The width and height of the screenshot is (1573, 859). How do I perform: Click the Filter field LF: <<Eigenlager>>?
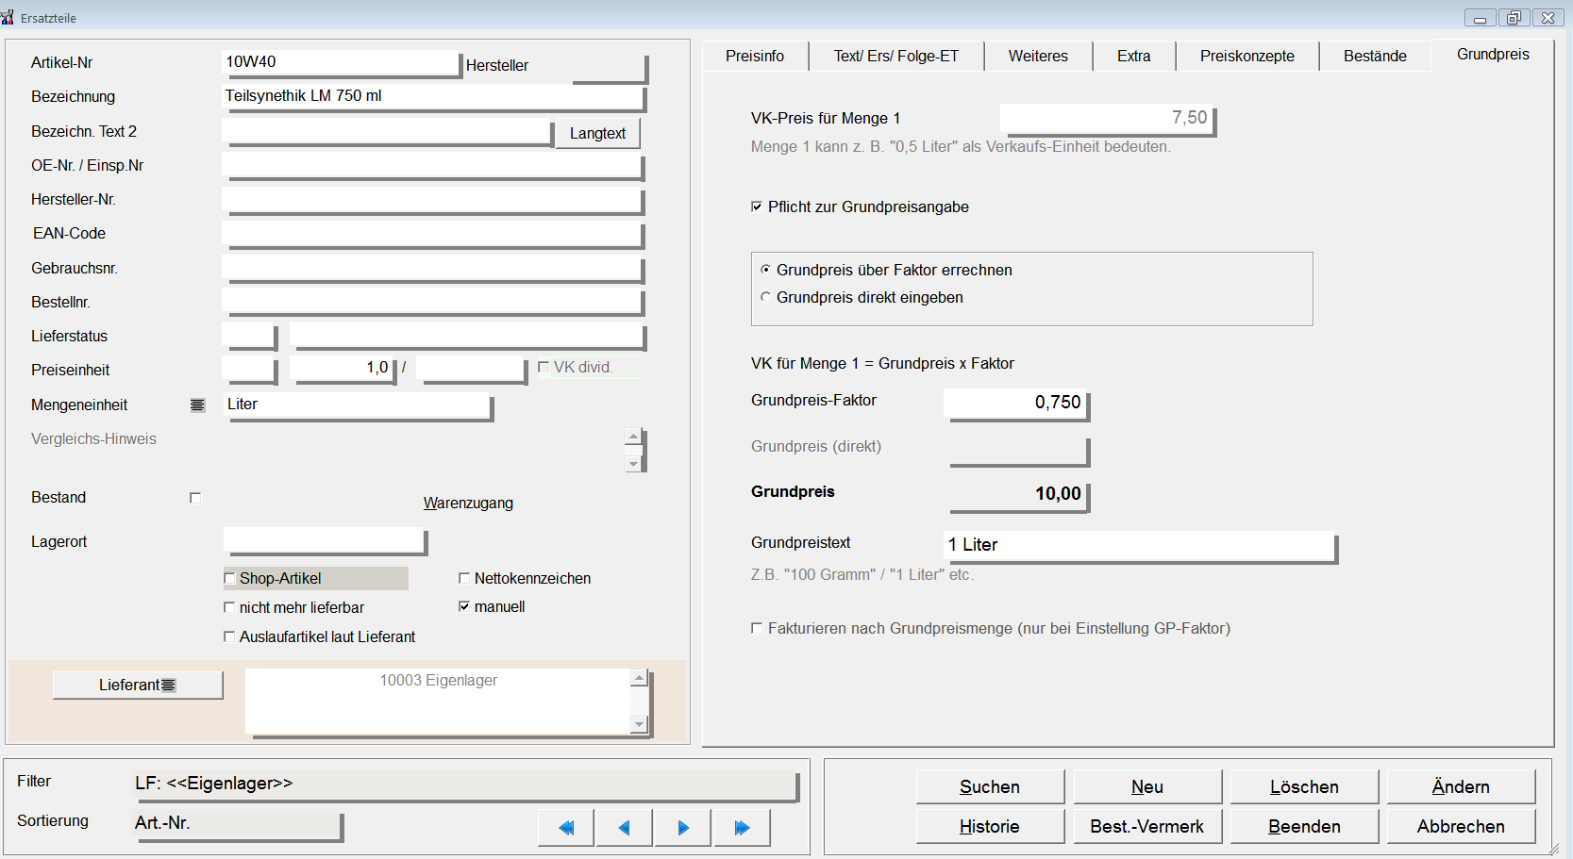pos(465,785)
